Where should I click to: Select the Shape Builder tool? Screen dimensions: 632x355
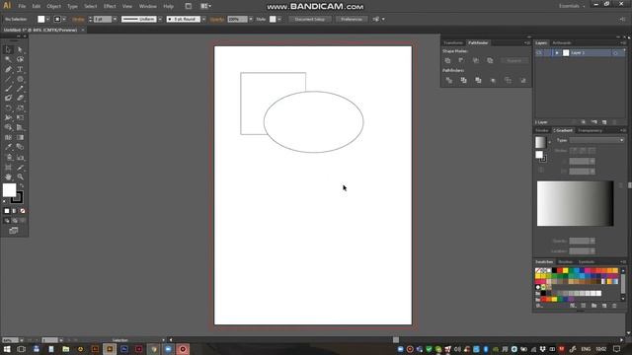pyautogui.click(x=8, y=127)
